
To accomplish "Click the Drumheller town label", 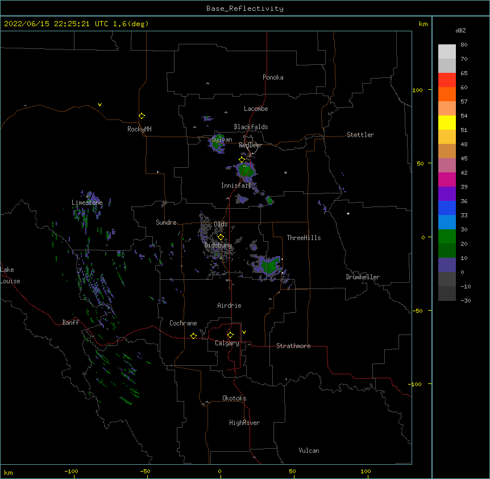I will click(x=363, y=277).
